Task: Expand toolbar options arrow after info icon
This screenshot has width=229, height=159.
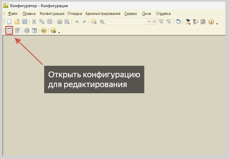Action: (x=217, y=23)
